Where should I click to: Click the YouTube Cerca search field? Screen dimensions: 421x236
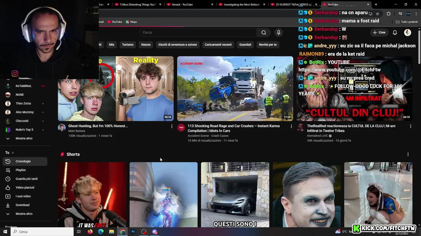[x=198, y=32]
